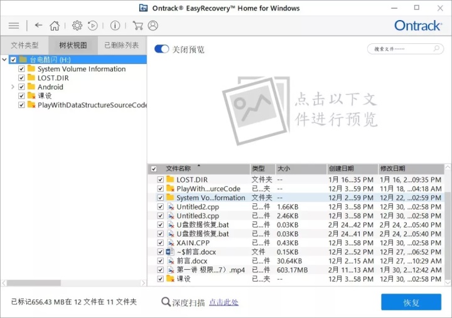Sort by 文件名称 column header
This screenshot has height=318, width=452.
(199, 169)
